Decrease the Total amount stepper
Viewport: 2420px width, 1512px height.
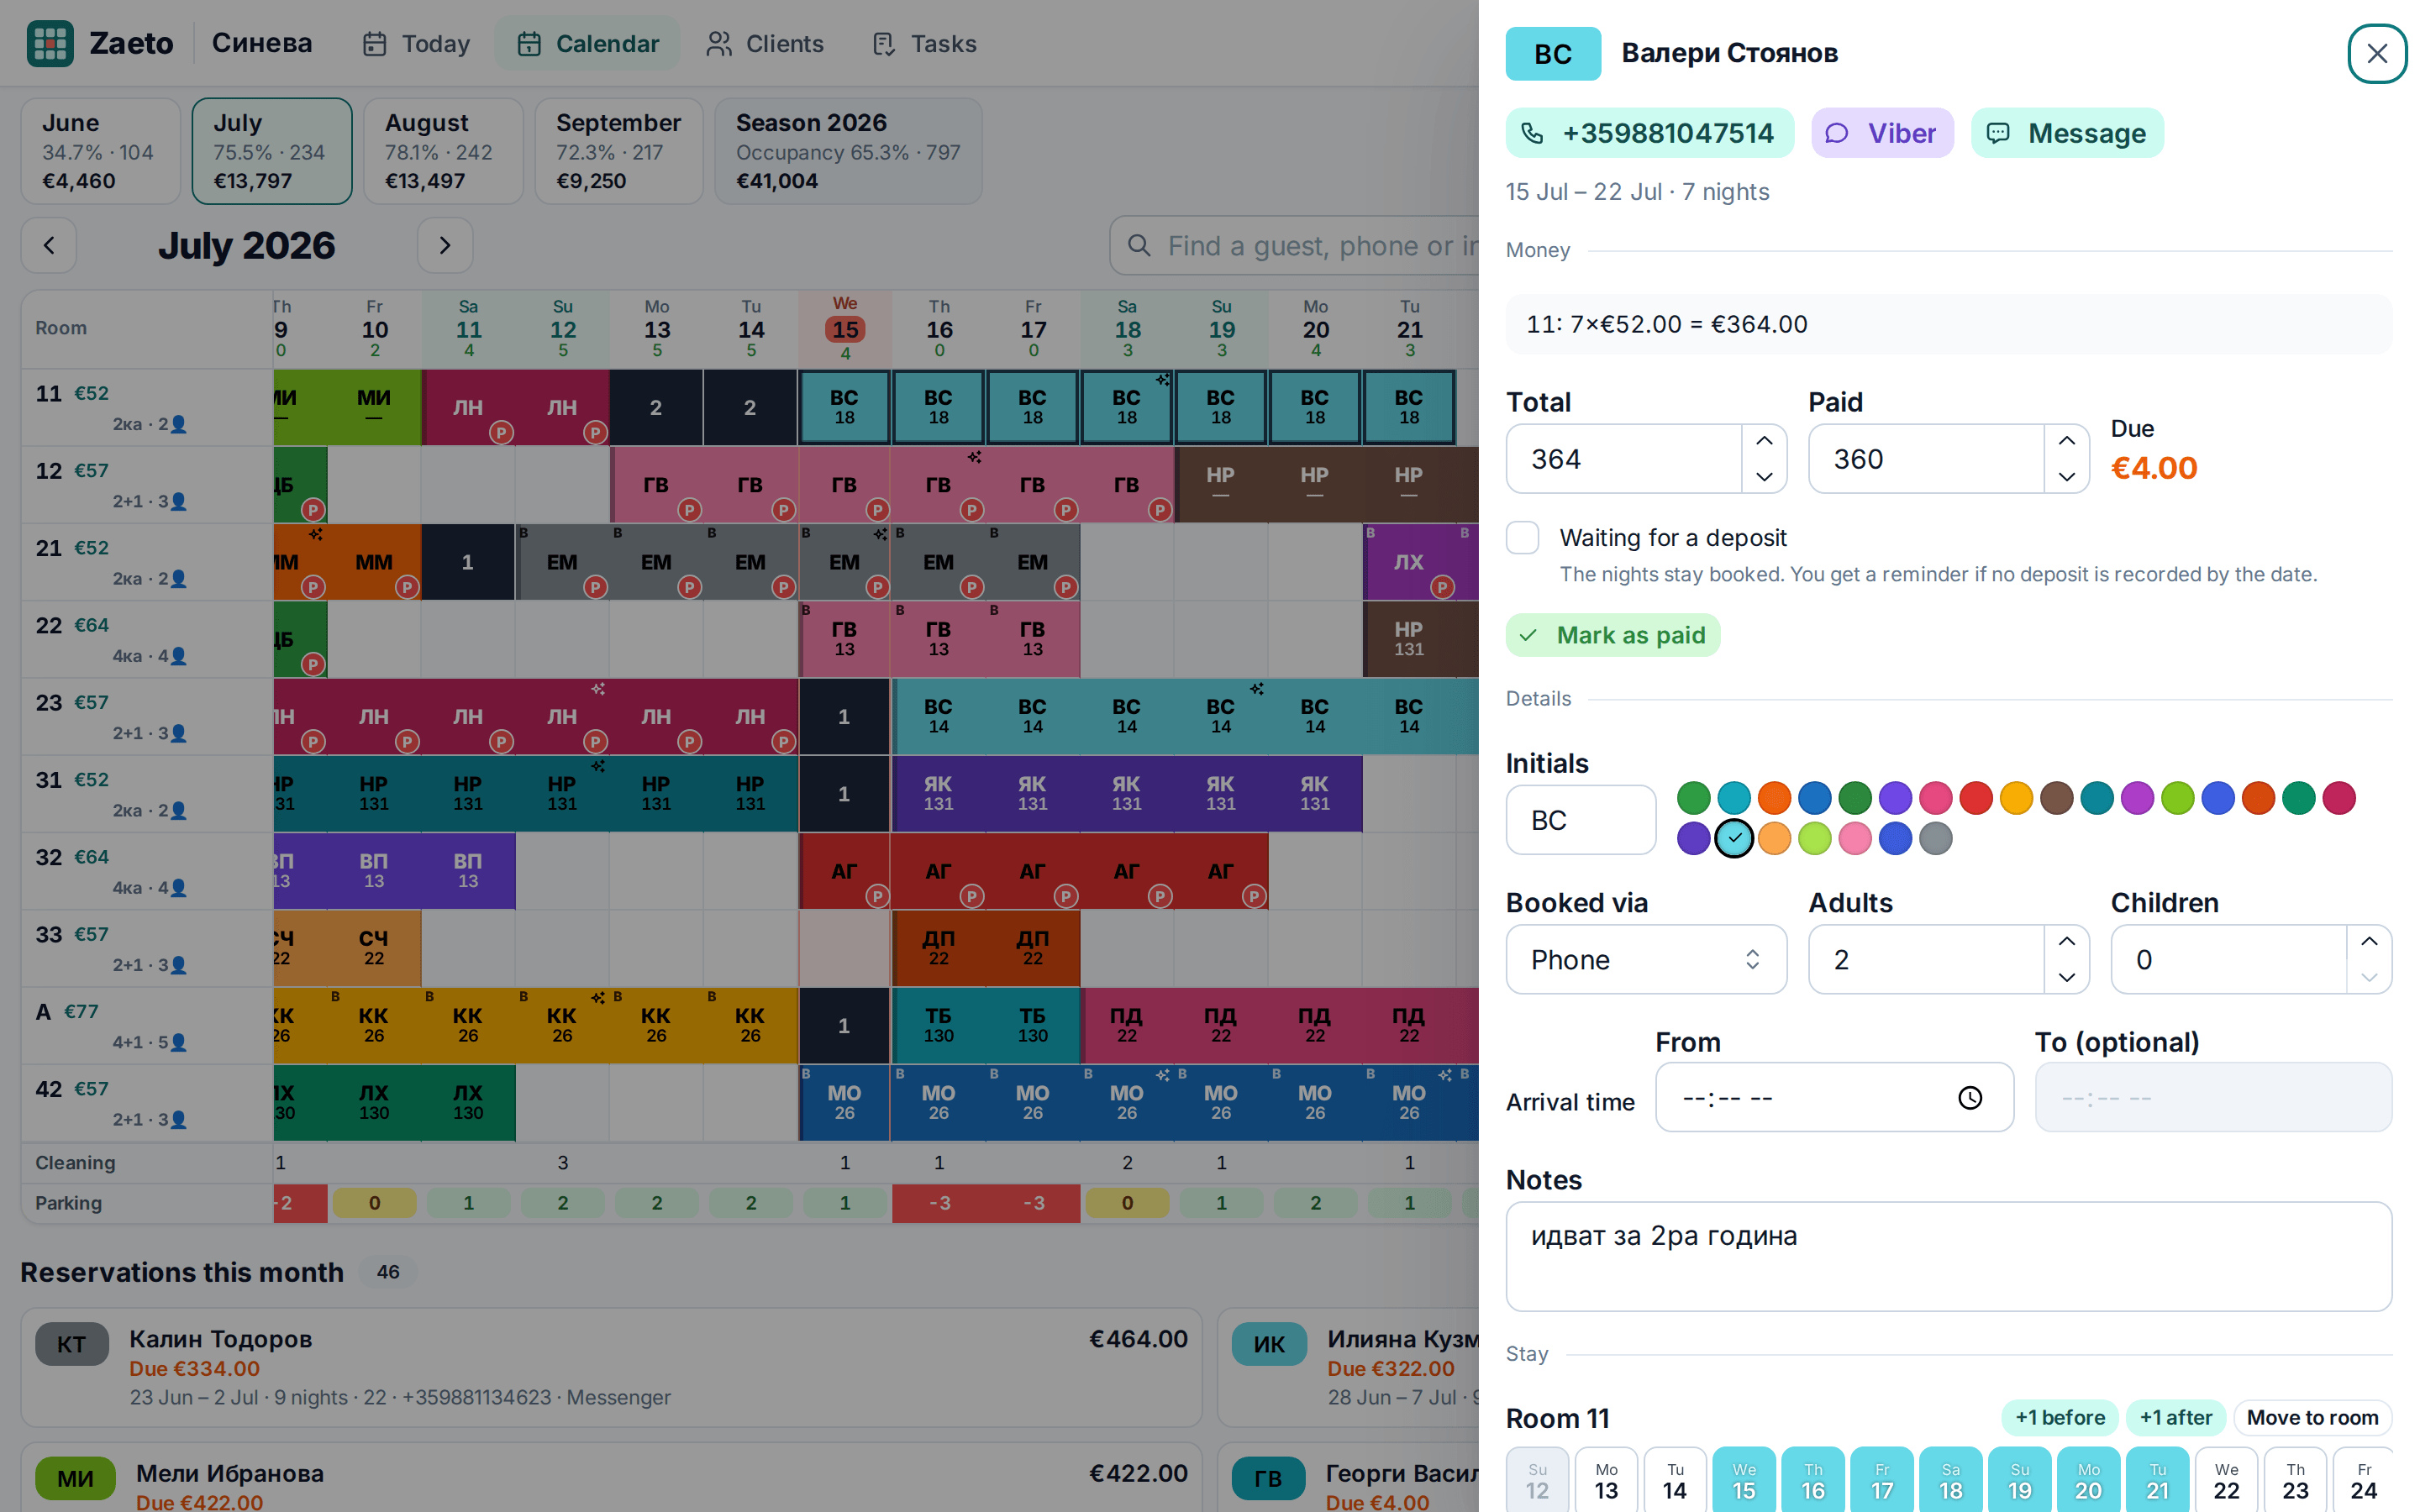(x=1764, y=476)
